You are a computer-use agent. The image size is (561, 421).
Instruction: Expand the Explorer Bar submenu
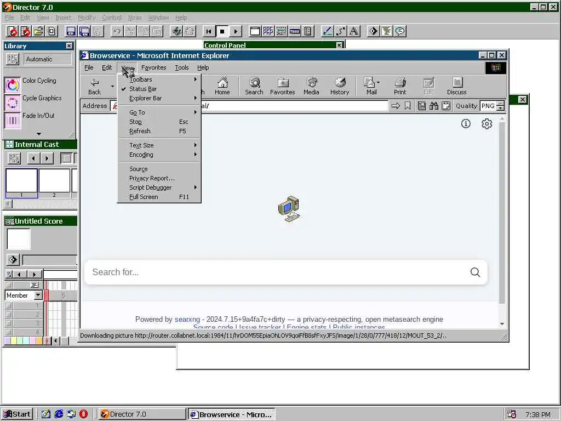(x=159, y=98)
